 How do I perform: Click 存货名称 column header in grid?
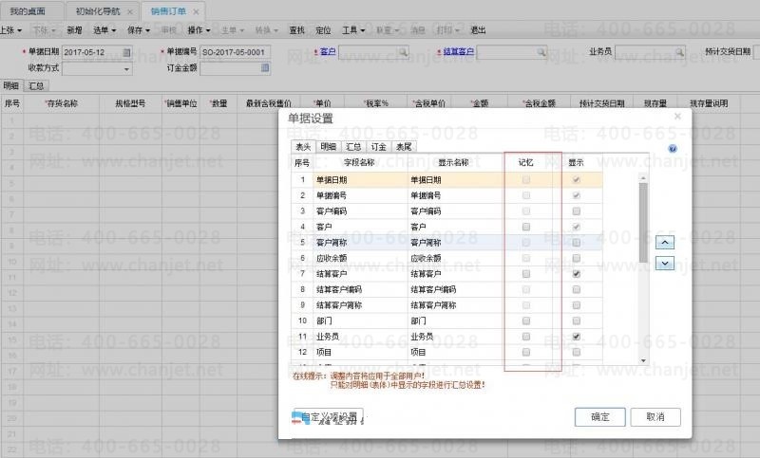62,103
